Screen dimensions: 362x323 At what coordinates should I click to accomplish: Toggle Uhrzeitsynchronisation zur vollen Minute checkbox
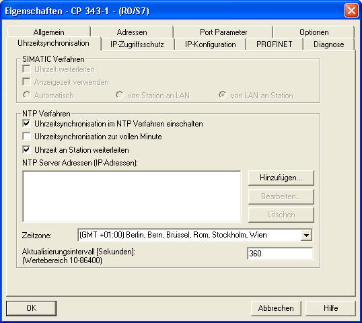click(26, 137)
